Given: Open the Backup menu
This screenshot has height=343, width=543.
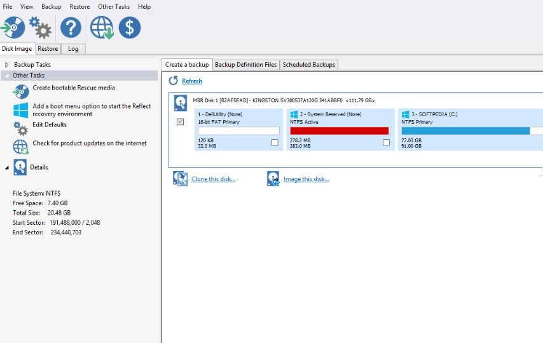Looking at the screenshot, I should [x=52, y=6].
